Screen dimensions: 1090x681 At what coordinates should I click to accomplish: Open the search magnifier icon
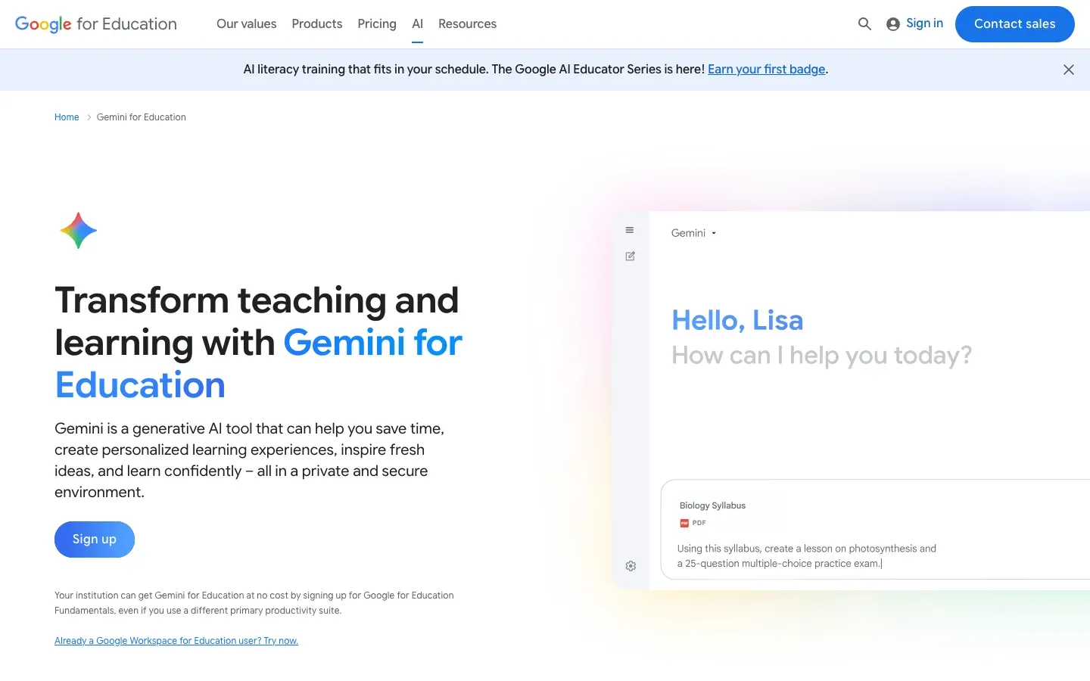point(864,24)
